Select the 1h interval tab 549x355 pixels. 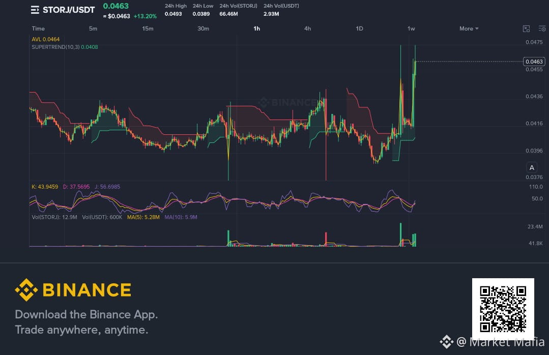pyautogui.click(x=256, y=28)
